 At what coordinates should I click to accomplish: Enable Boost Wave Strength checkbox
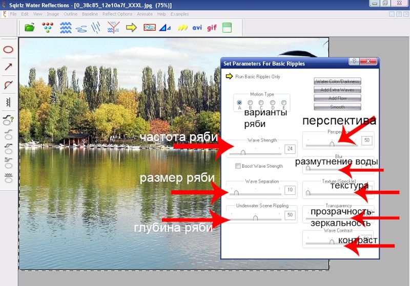[238, 166]
